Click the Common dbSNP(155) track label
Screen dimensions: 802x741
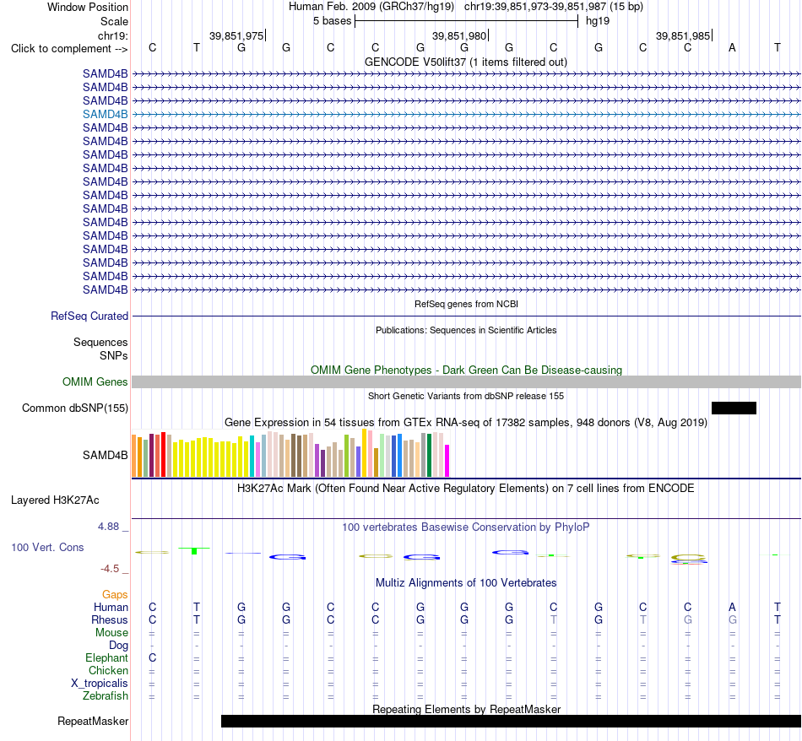(75, 408)
